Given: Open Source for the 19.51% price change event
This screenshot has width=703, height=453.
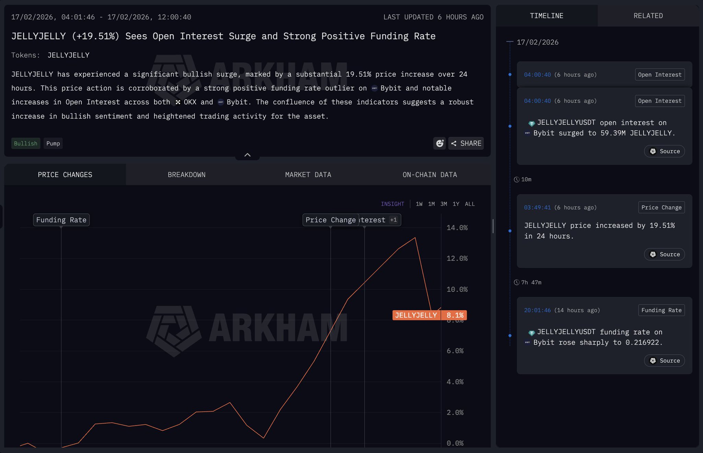Looking at the screenshot, I should [x=664, y=254].
